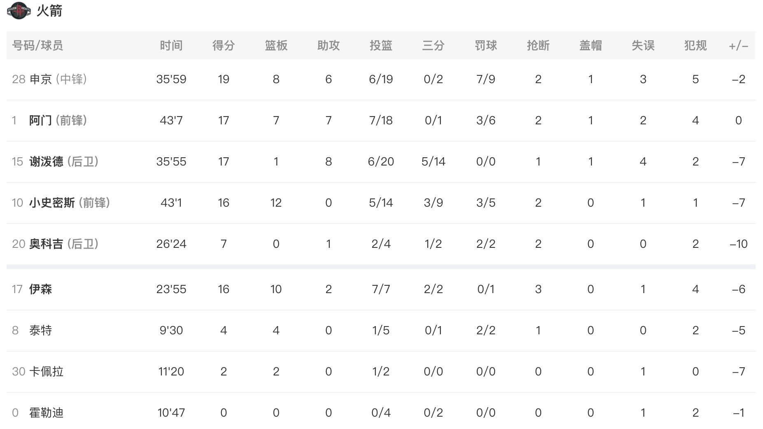Viewport: 763px width, 429px height.
Task: Click the Houston Rockets team logo
Action: point(19,10)
